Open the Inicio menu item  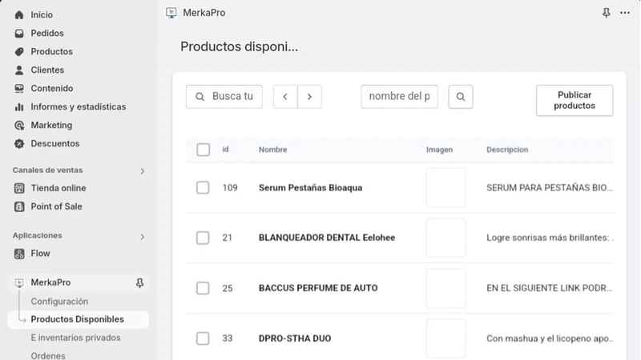point(42,15)
